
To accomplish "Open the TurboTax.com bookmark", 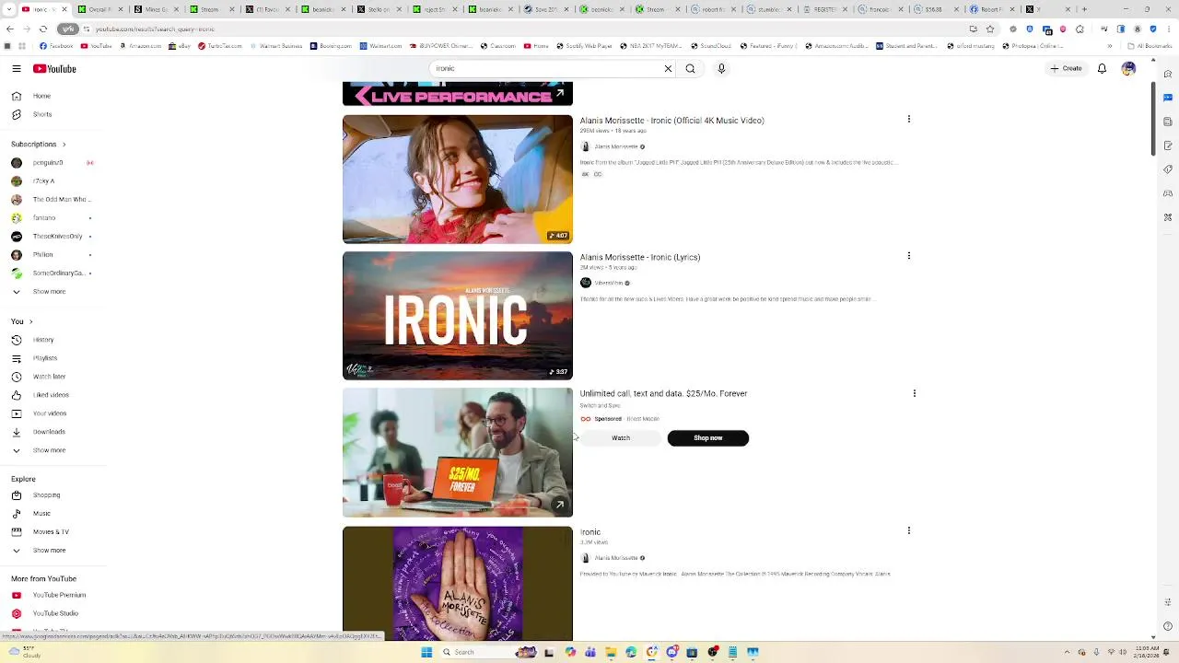I will [x=219, y=46].
